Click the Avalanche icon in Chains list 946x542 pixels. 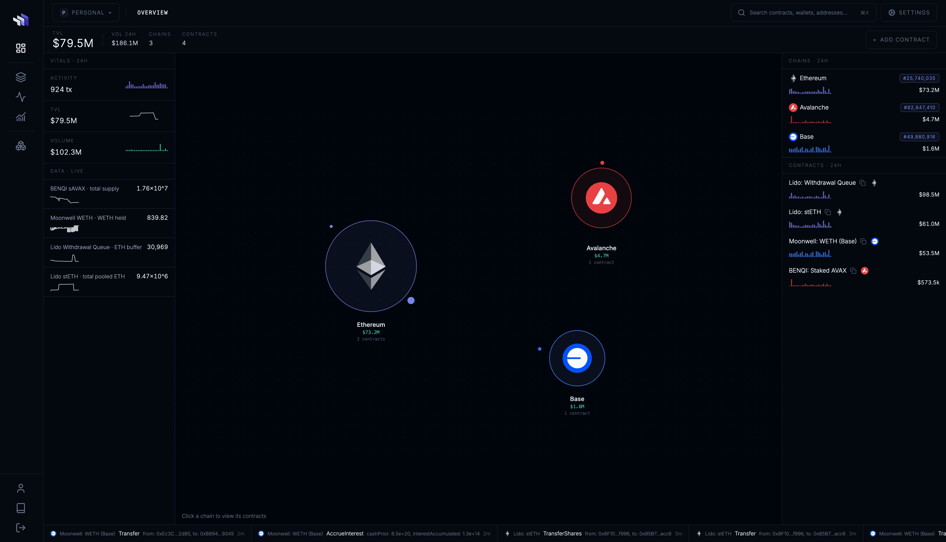(793, 108)
